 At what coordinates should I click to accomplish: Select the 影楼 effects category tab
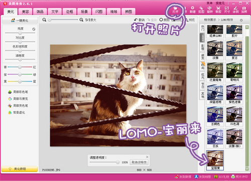(202, 47)
